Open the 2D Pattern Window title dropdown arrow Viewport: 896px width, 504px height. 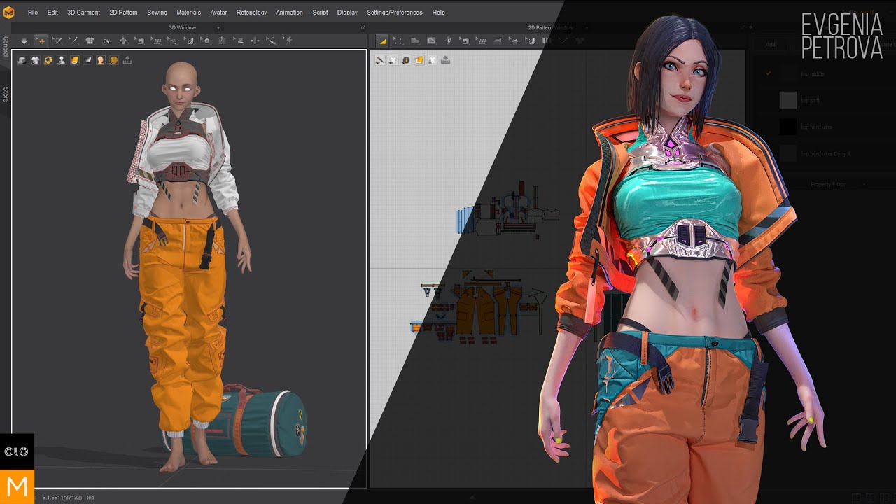pyautogui.click(x=585, y=28)
